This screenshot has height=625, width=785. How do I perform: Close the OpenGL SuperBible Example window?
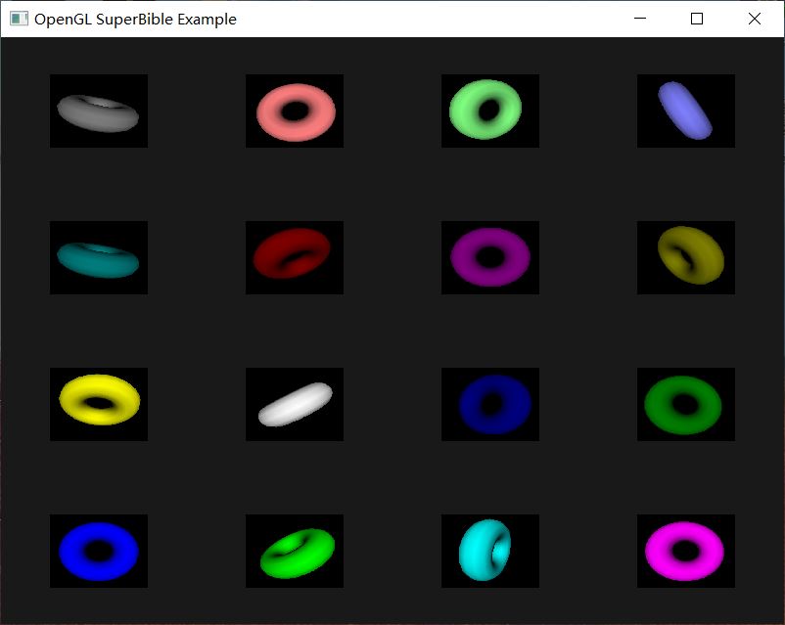coord(755,19)
